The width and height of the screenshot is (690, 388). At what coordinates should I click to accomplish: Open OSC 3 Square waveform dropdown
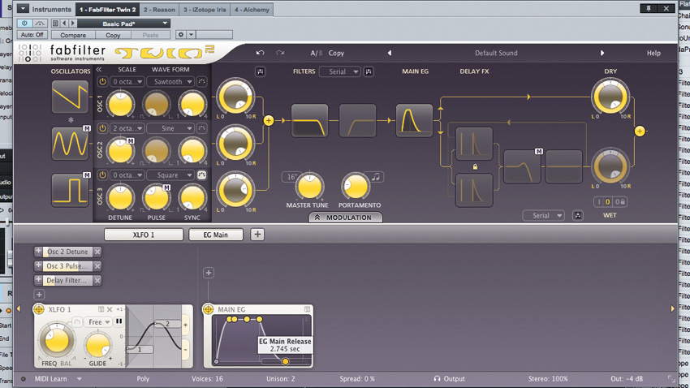[x=170, y=175]
